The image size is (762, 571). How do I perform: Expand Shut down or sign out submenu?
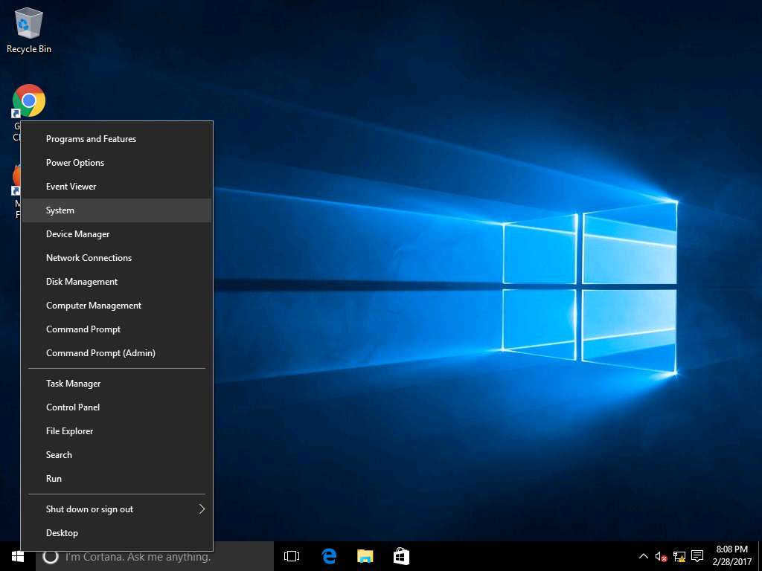(x=117, y=509)
